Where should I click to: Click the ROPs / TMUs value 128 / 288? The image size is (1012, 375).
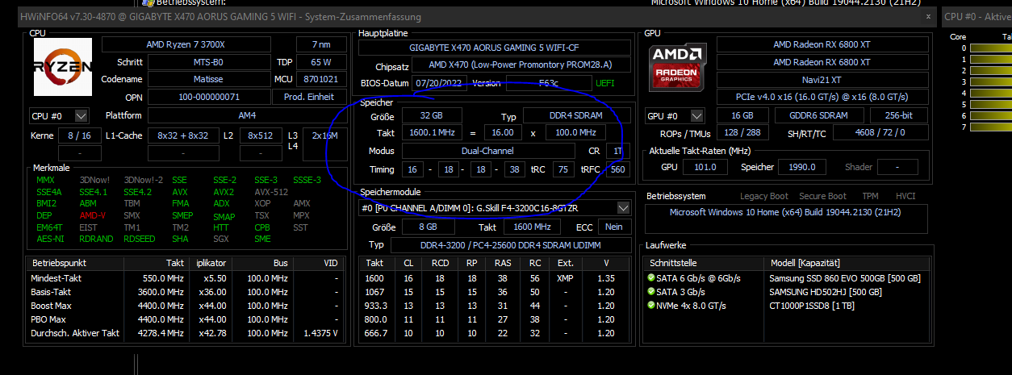tap(742, 132)
